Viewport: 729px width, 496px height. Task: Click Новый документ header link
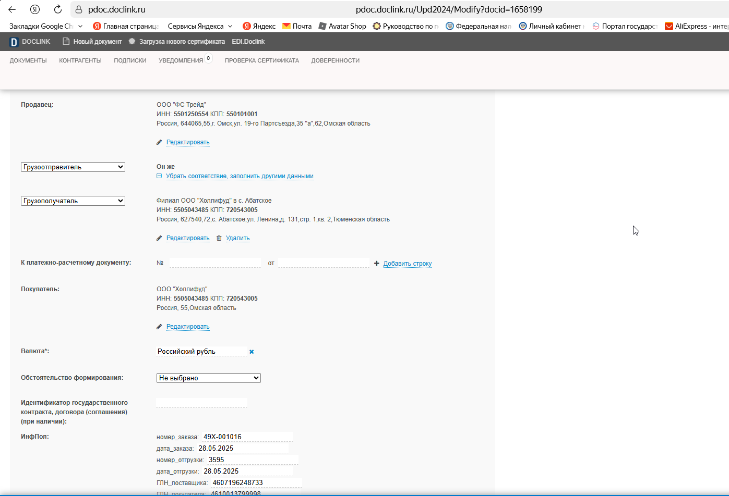coord(98,42)
